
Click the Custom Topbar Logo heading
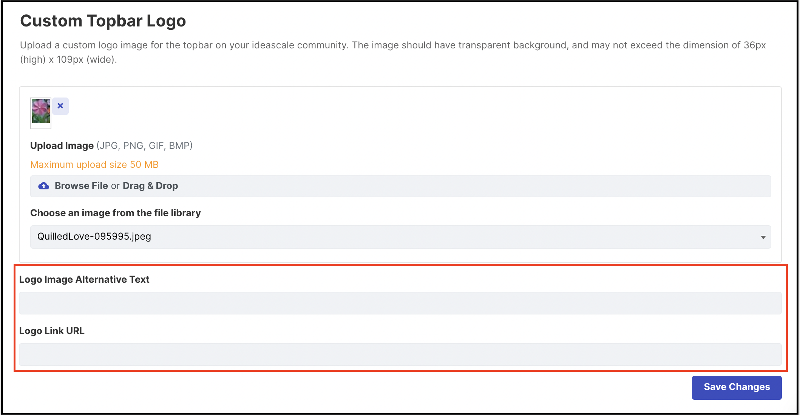[103, 21]
